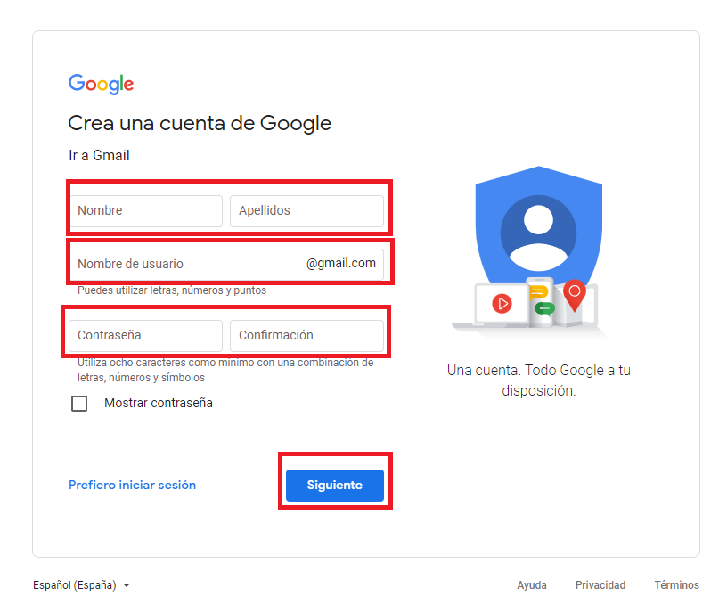This screenshot has height=613, width=727.
Task: Click the Mostrar contraseña label
Action: pyautogui.click(x=159, y=403)
